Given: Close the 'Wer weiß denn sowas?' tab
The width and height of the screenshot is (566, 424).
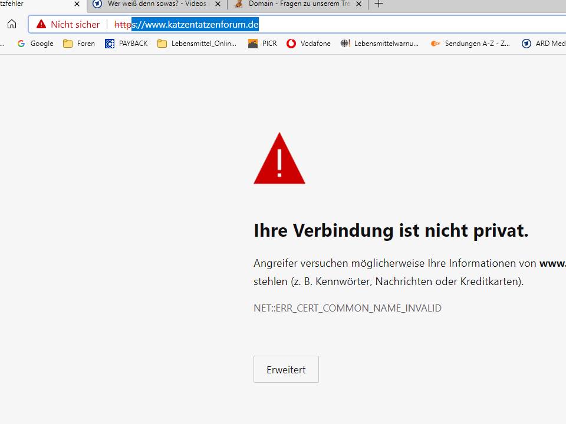Looking at the screenshot, I should pos(218,4).
